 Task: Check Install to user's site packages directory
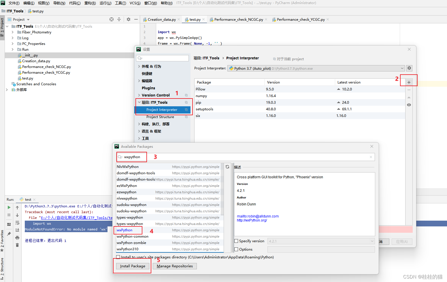click(x=118, y=257)
